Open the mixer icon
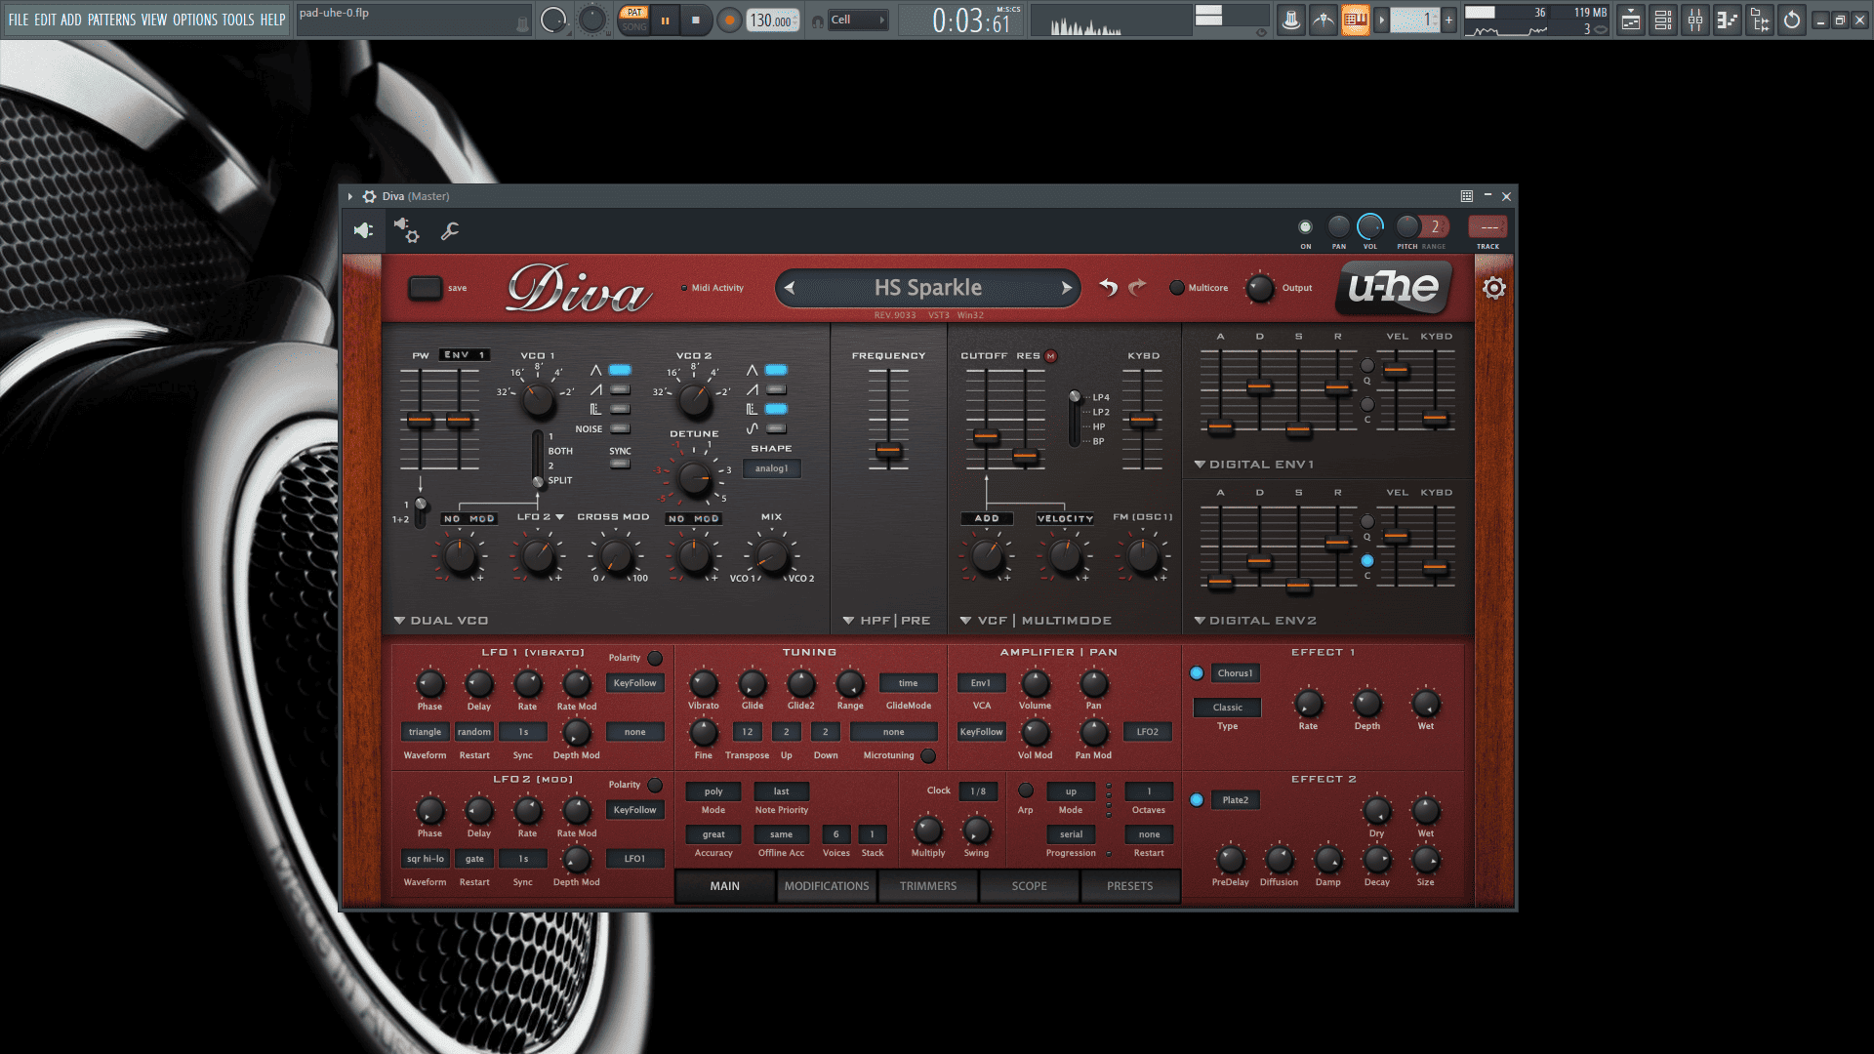This screenshot has height=1054, width=1874. (x=1695, y=20)
